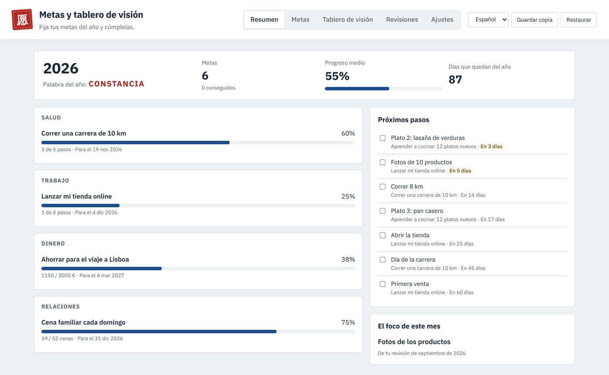Click '1150 / 3000 €' savings detail text
This screenshot has width=609, height=375.
59,275
